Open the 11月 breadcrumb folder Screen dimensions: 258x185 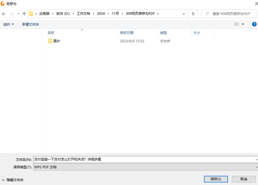coord(115,14)
